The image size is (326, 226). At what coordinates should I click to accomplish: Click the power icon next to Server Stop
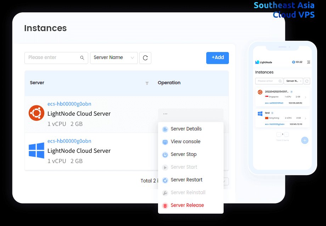[165, 154]
